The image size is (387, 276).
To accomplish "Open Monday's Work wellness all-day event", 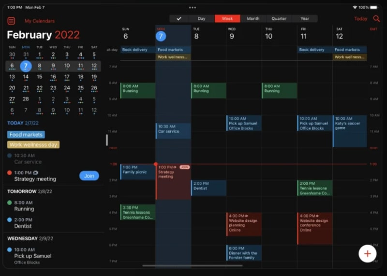I will [173, 57].
